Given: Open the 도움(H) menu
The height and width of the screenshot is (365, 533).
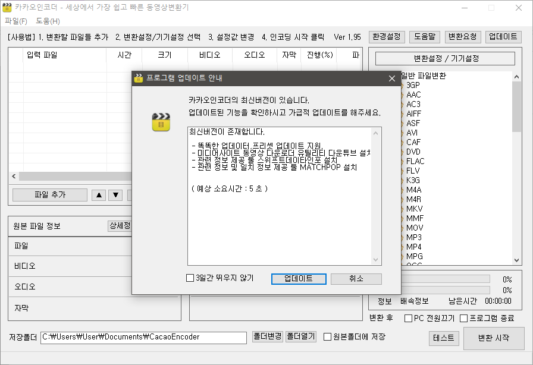Looking at the screenshot, I should coord(48,21).
